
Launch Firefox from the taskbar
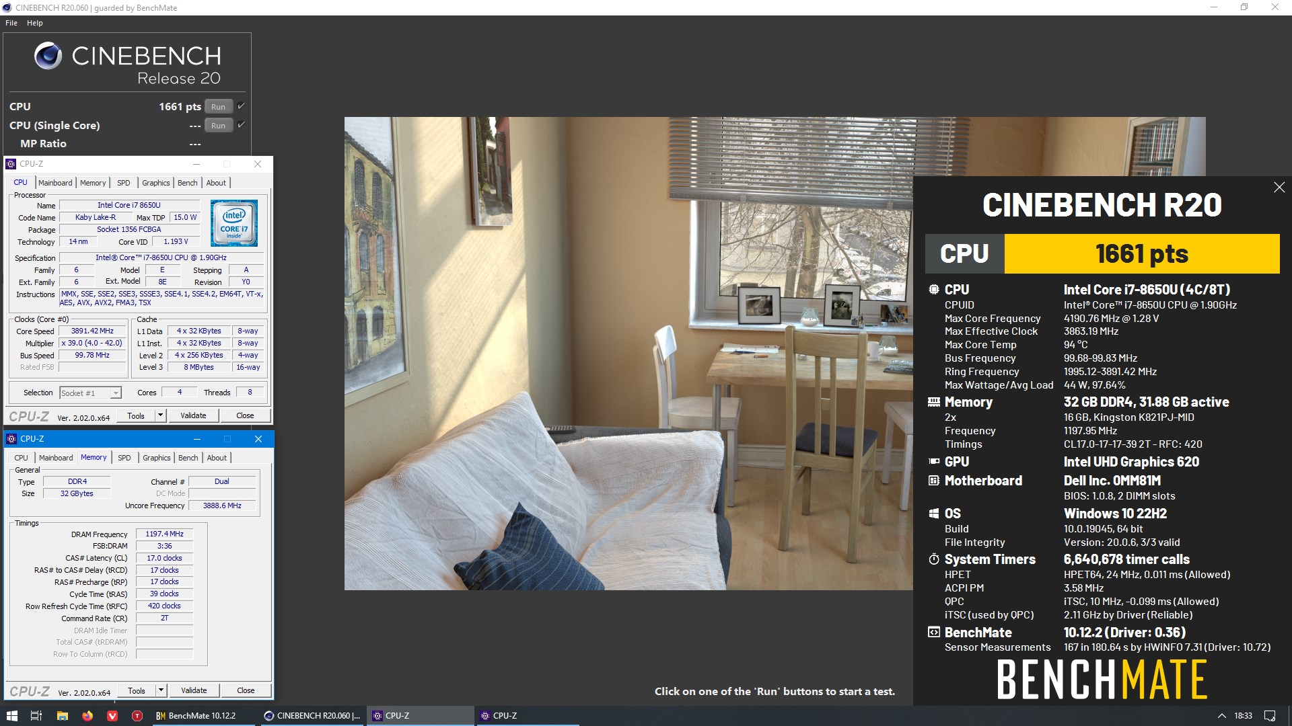(x=87, y=716)
